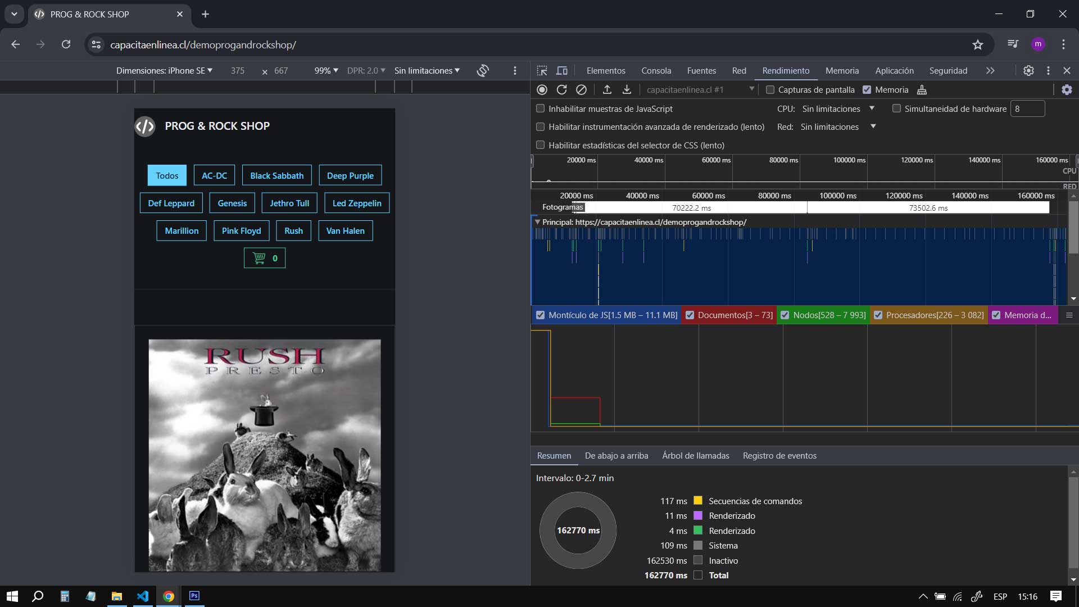Viewport: 1079px width, 607px height.
Task: Open a new browser tab
Action: coord(205,14)
